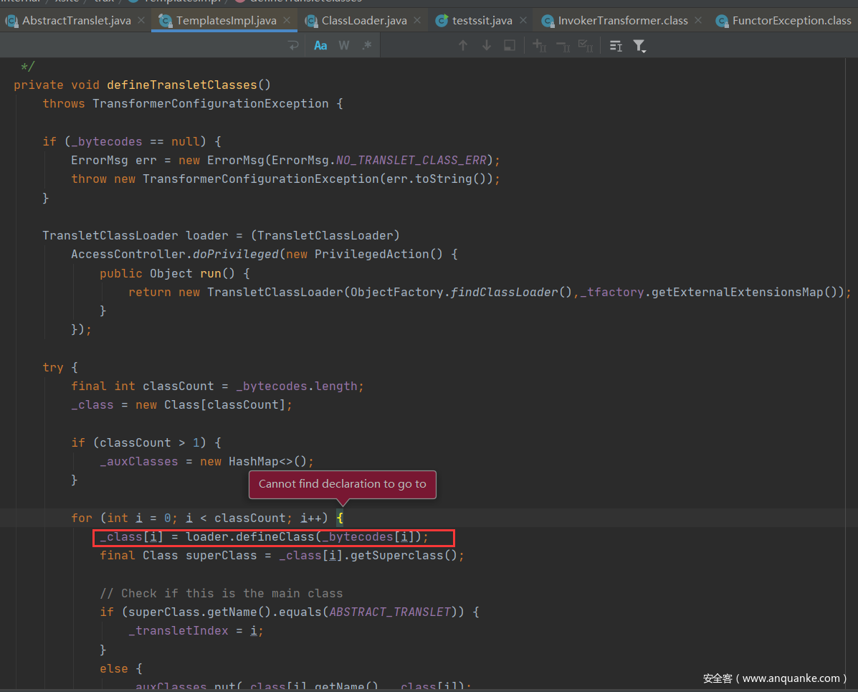Open the InvokerTransformer.class tab

(x=622, y=20)
